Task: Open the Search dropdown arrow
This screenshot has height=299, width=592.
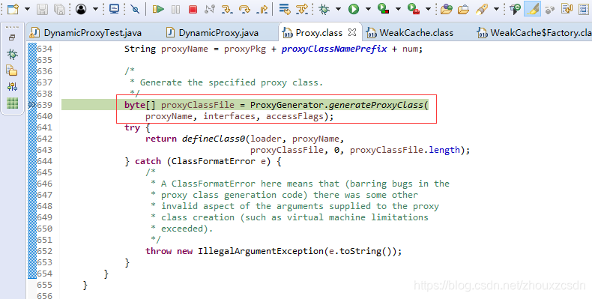Action: (497, 9)
